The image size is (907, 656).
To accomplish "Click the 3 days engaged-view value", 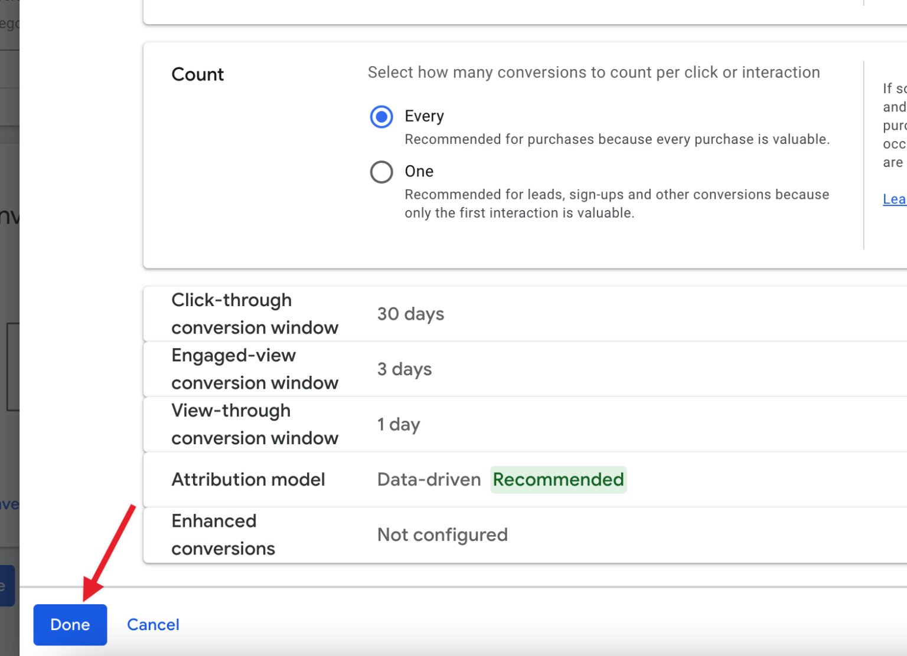I will (404, 369).
